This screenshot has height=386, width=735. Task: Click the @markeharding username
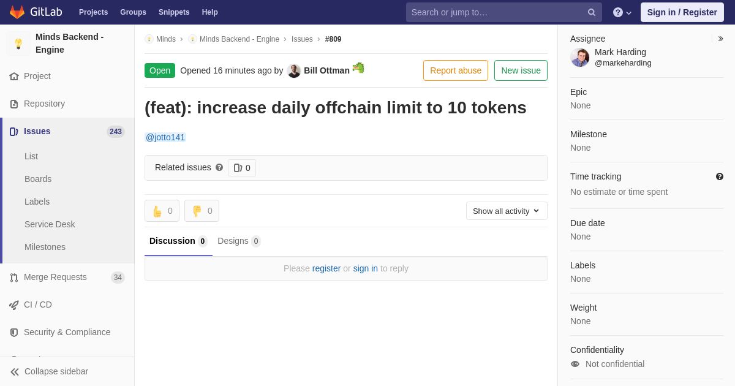(x=623, y=63)
